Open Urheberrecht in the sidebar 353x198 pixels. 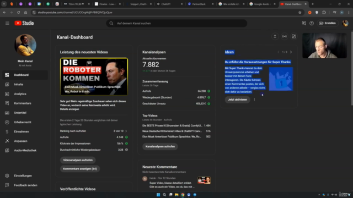[25, 122]
